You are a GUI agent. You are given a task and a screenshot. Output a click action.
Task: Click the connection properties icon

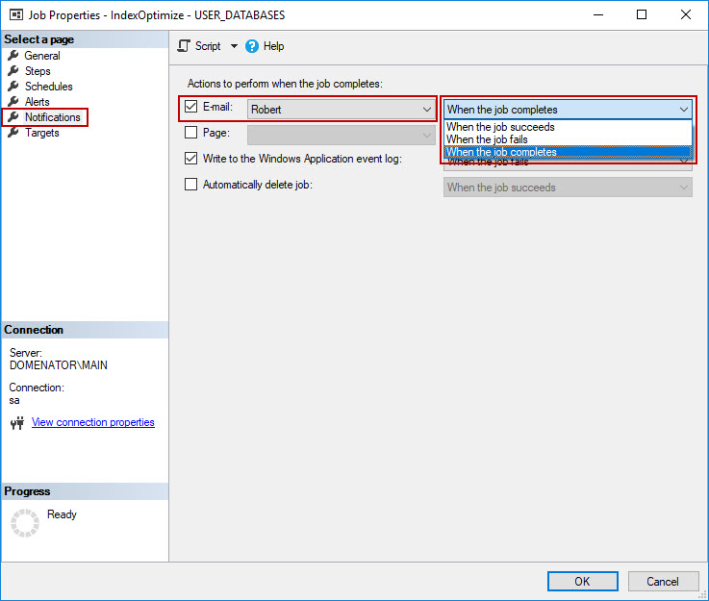pyautogui.click(x=16, y=423)
